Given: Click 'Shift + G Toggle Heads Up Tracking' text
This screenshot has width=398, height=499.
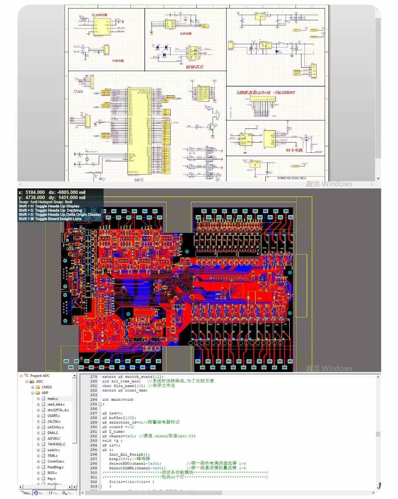Looking at the screenshot, I should 50,210.
